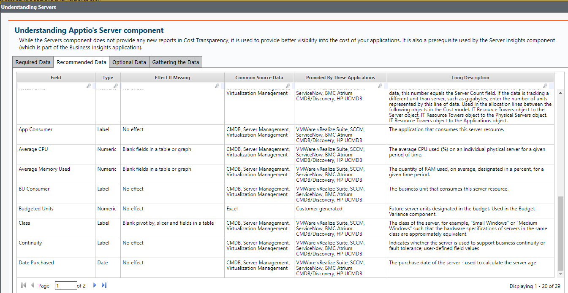568x293 pixels.
Task: Click the vertical scrollbar thumb of the table
Action: point(561,233)
